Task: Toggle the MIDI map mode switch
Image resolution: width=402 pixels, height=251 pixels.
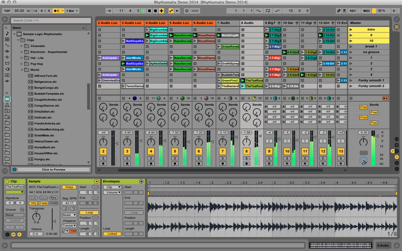Action: 366,11
